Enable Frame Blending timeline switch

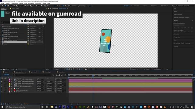[59, 75]
